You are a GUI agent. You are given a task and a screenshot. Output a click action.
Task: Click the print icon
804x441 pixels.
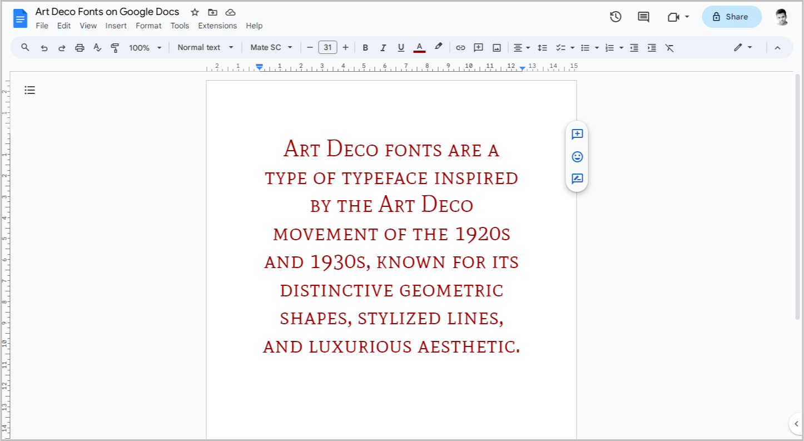click(x=80, y=47)
